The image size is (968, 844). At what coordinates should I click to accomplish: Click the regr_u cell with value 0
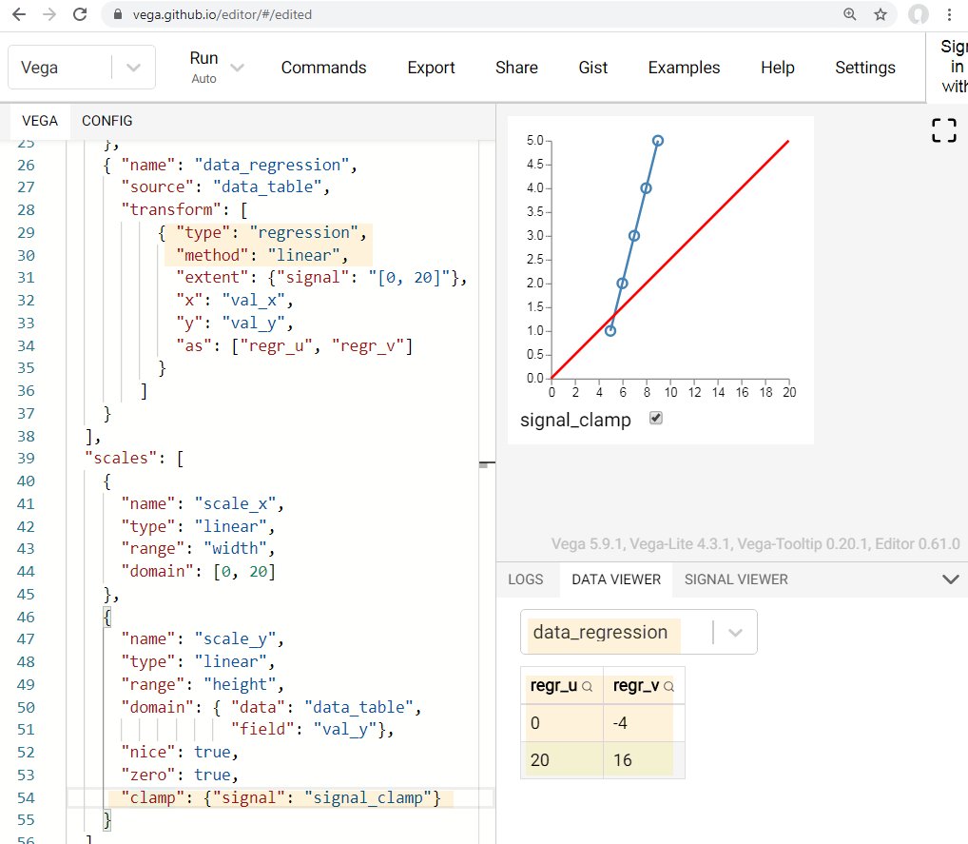pos(562,723)
